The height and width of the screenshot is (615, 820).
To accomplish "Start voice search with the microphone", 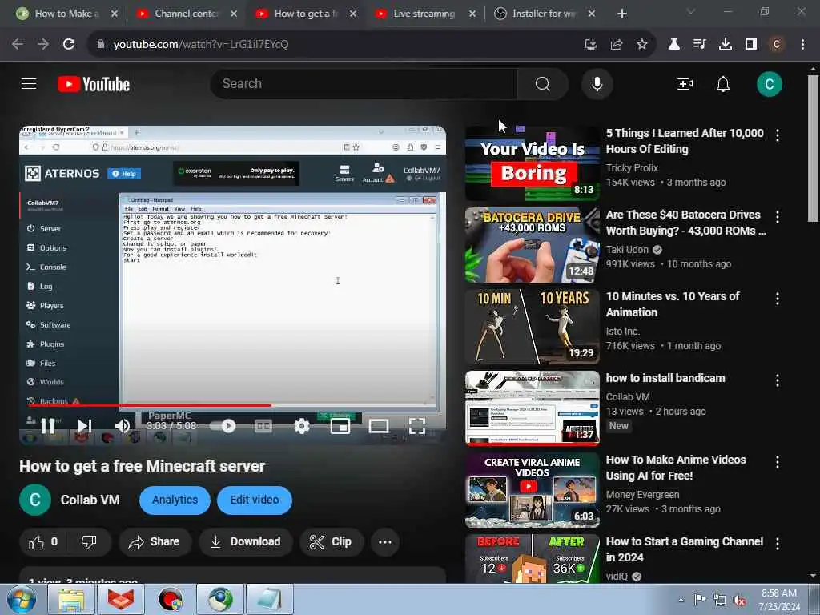I will tap(597, 83).
